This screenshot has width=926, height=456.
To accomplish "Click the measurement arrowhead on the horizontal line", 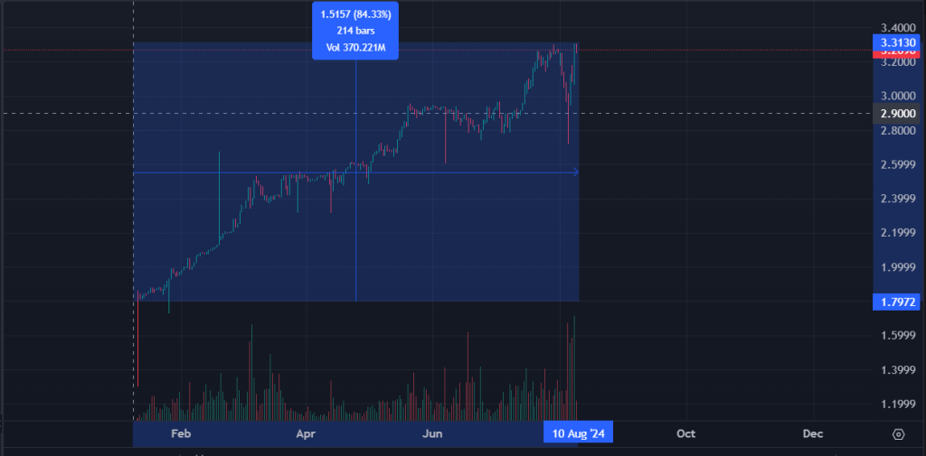I will [x=575, y=172].
